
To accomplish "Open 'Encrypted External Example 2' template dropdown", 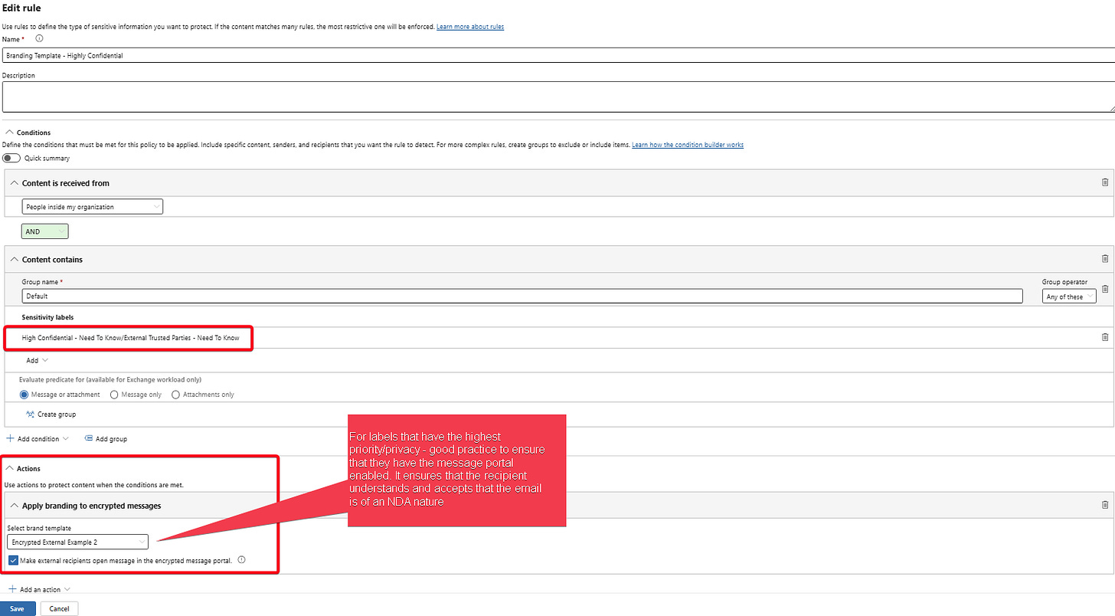I will [x=77, y=542].
